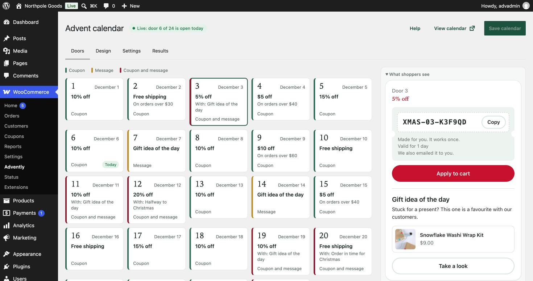Open Products sidebar icon

pos(7,201)
